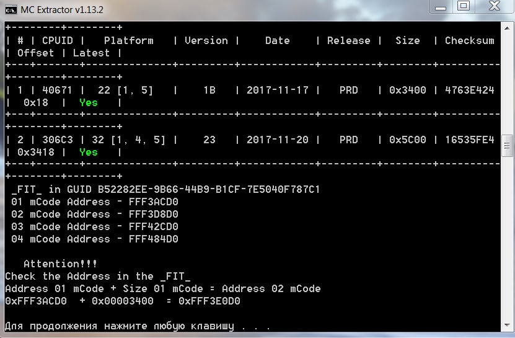Click the Version column header

click(206, 40)
